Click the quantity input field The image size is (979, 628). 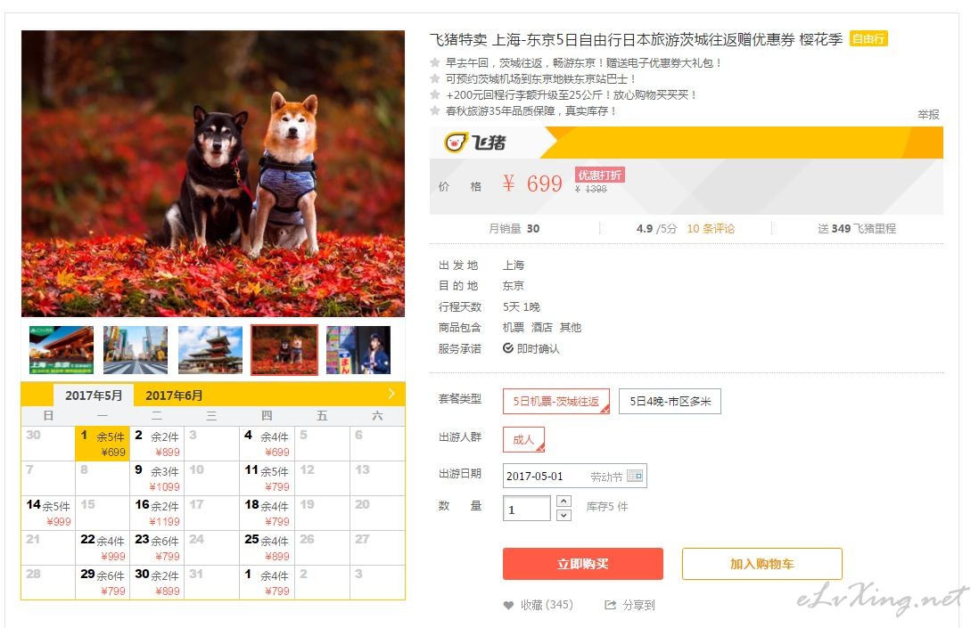[526, 509]
